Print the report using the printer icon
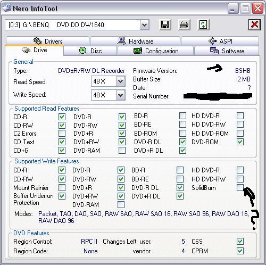 click(184, 24)
